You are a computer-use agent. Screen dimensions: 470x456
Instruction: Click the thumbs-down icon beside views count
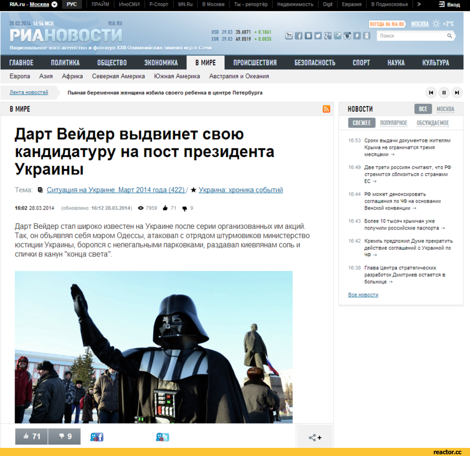pos(185,209)
